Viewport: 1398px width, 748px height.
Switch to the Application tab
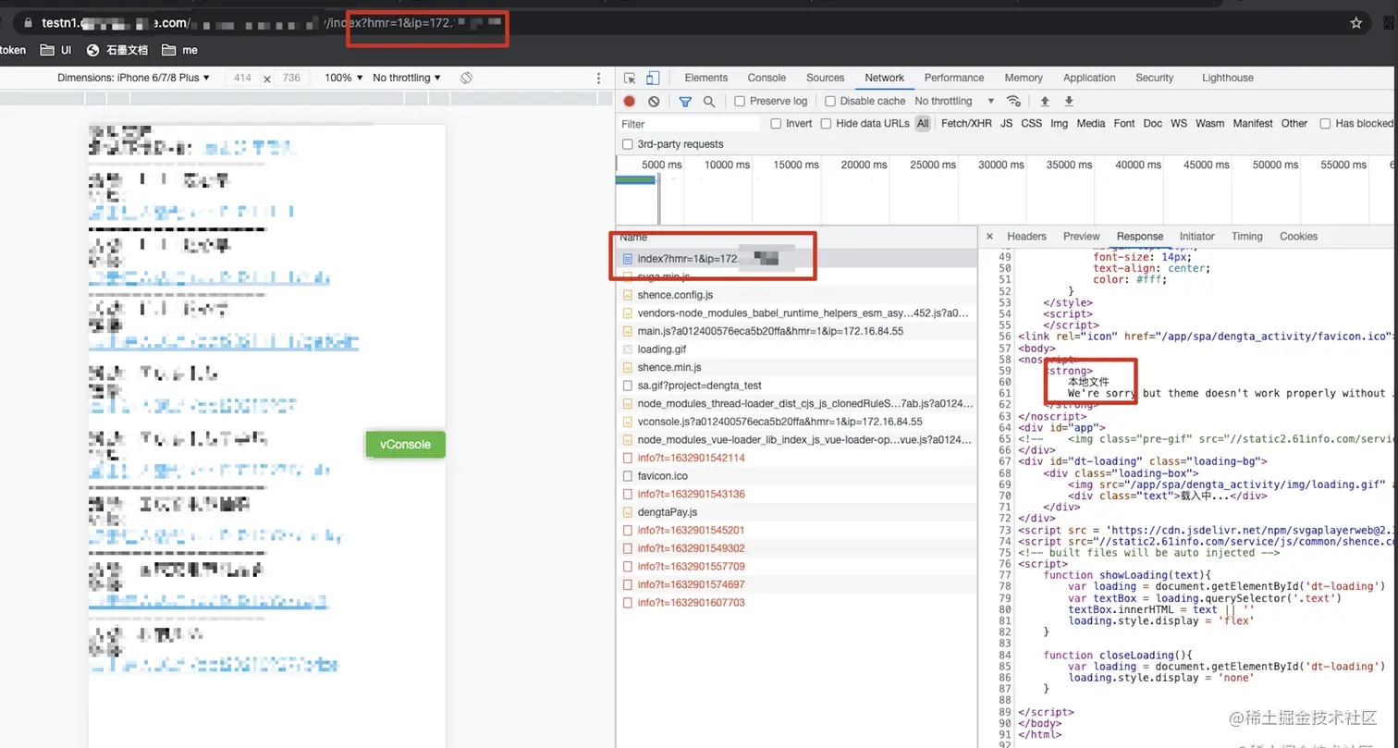(1089, 79)
